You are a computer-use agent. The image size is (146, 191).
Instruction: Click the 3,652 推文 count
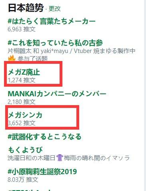22,123
